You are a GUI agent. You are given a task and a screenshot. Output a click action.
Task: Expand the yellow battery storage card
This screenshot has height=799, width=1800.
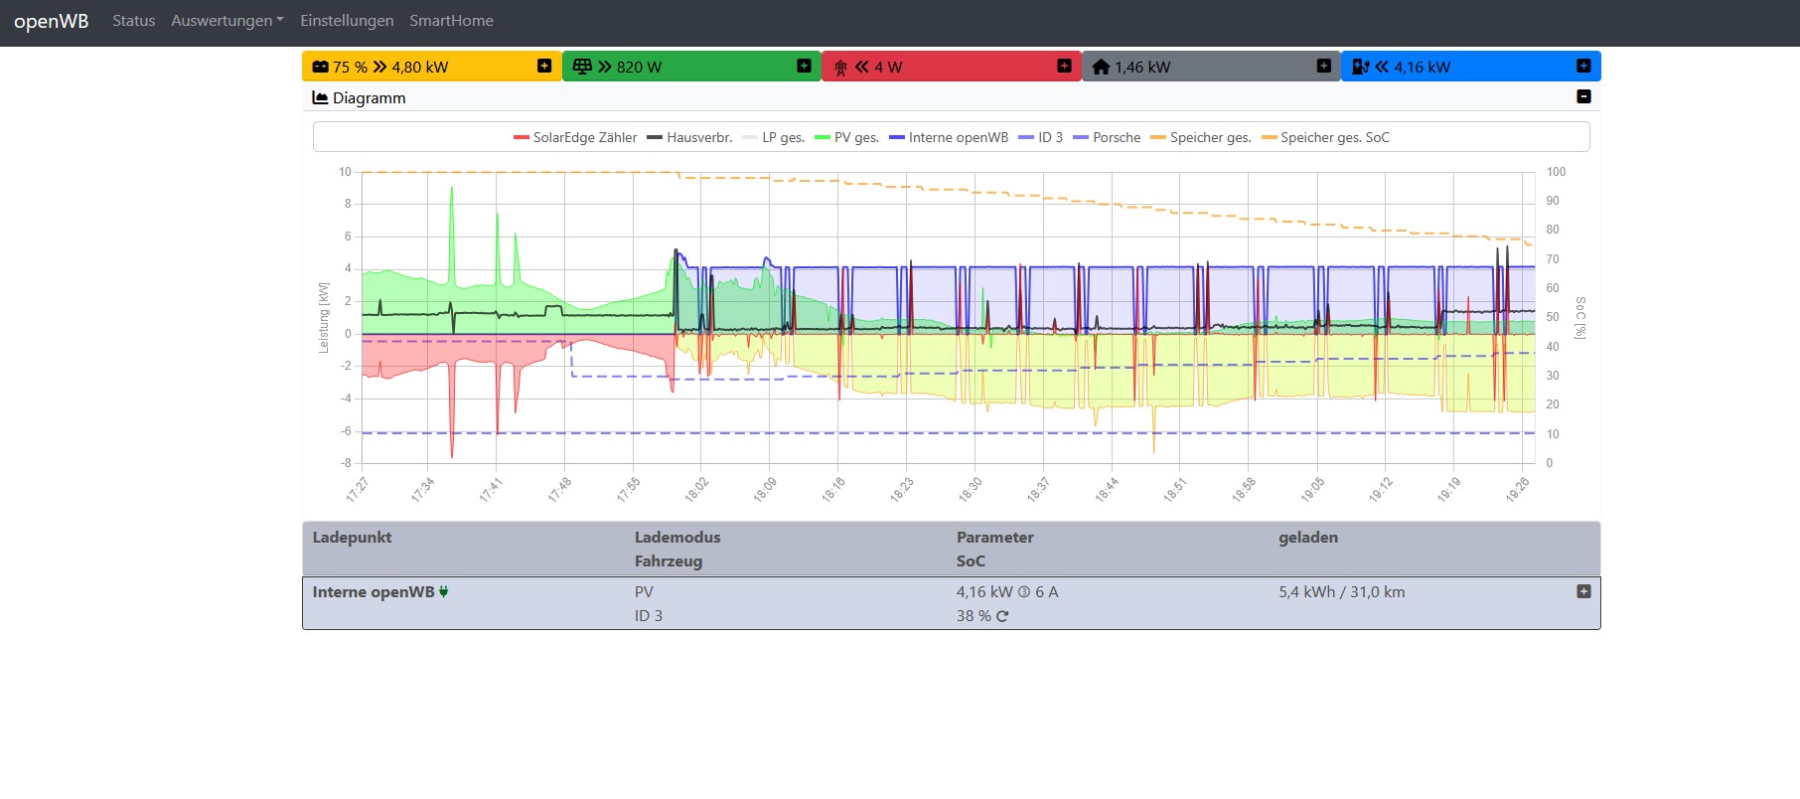coord(544,66)
